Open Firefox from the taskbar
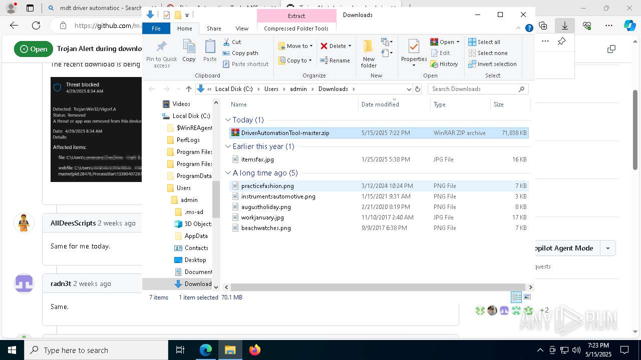The height and width of the screenshot is (360, 641). pyautogui.click(x=255, y=350)
